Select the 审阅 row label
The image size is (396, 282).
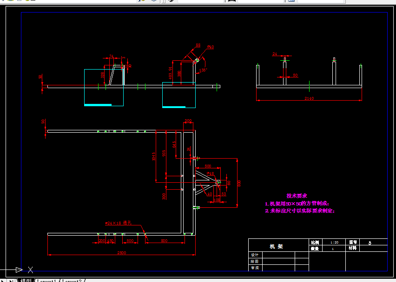[x=255, y=268]
